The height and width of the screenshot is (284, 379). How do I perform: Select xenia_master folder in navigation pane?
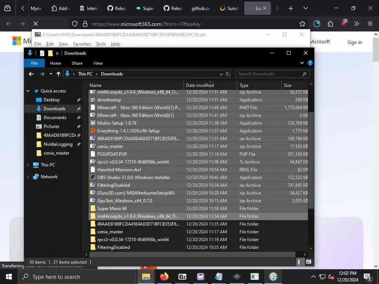click(56, 153)
